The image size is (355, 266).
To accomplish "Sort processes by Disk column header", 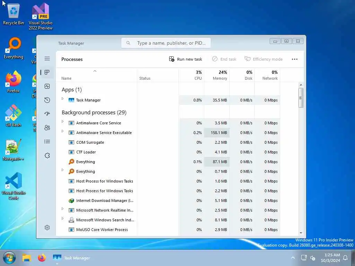I will click(x=242, y=75).
